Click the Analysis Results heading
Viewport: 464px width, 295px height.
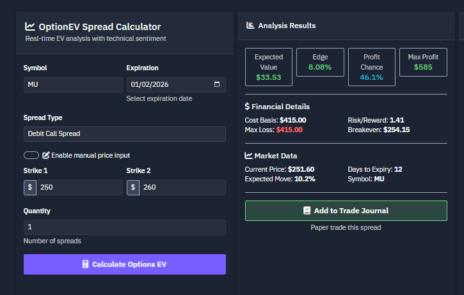coord(287,26)
